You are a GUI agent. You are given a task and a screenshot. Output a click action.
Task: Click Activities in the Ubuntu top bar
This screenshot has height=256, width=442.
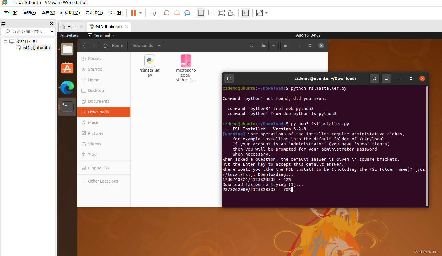coord(69,35)
